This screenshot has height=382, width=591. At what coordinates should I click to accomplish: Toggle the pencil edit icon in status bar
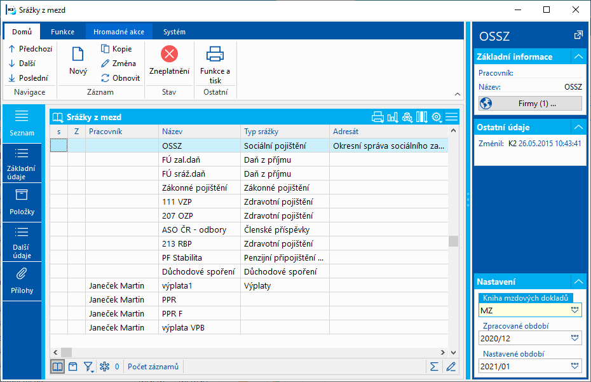[x=451, y=367]
